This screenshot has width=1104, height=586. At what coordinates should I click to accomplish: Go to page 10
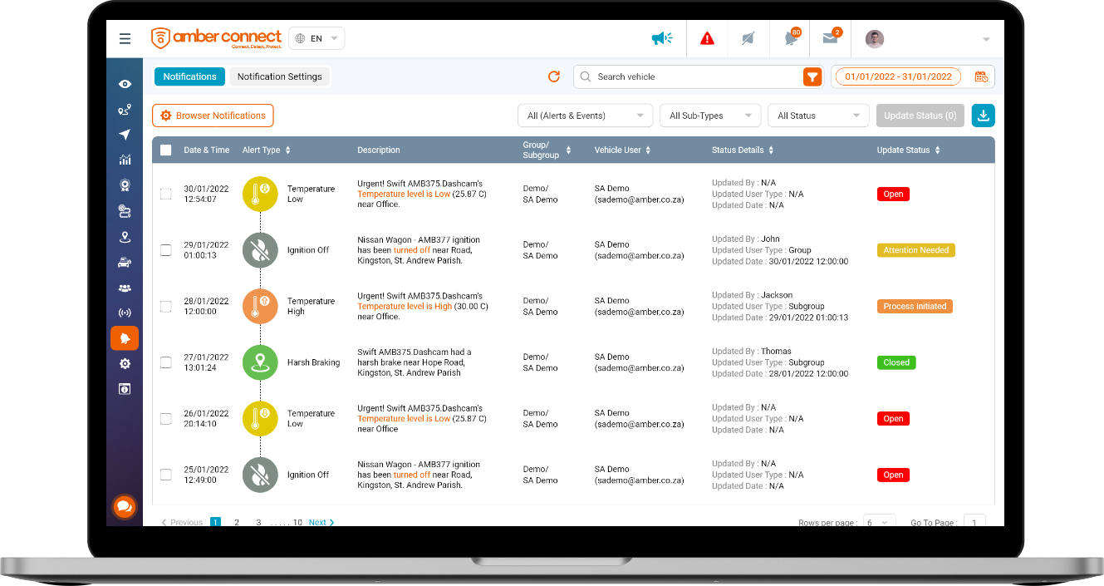coord(297,522)
